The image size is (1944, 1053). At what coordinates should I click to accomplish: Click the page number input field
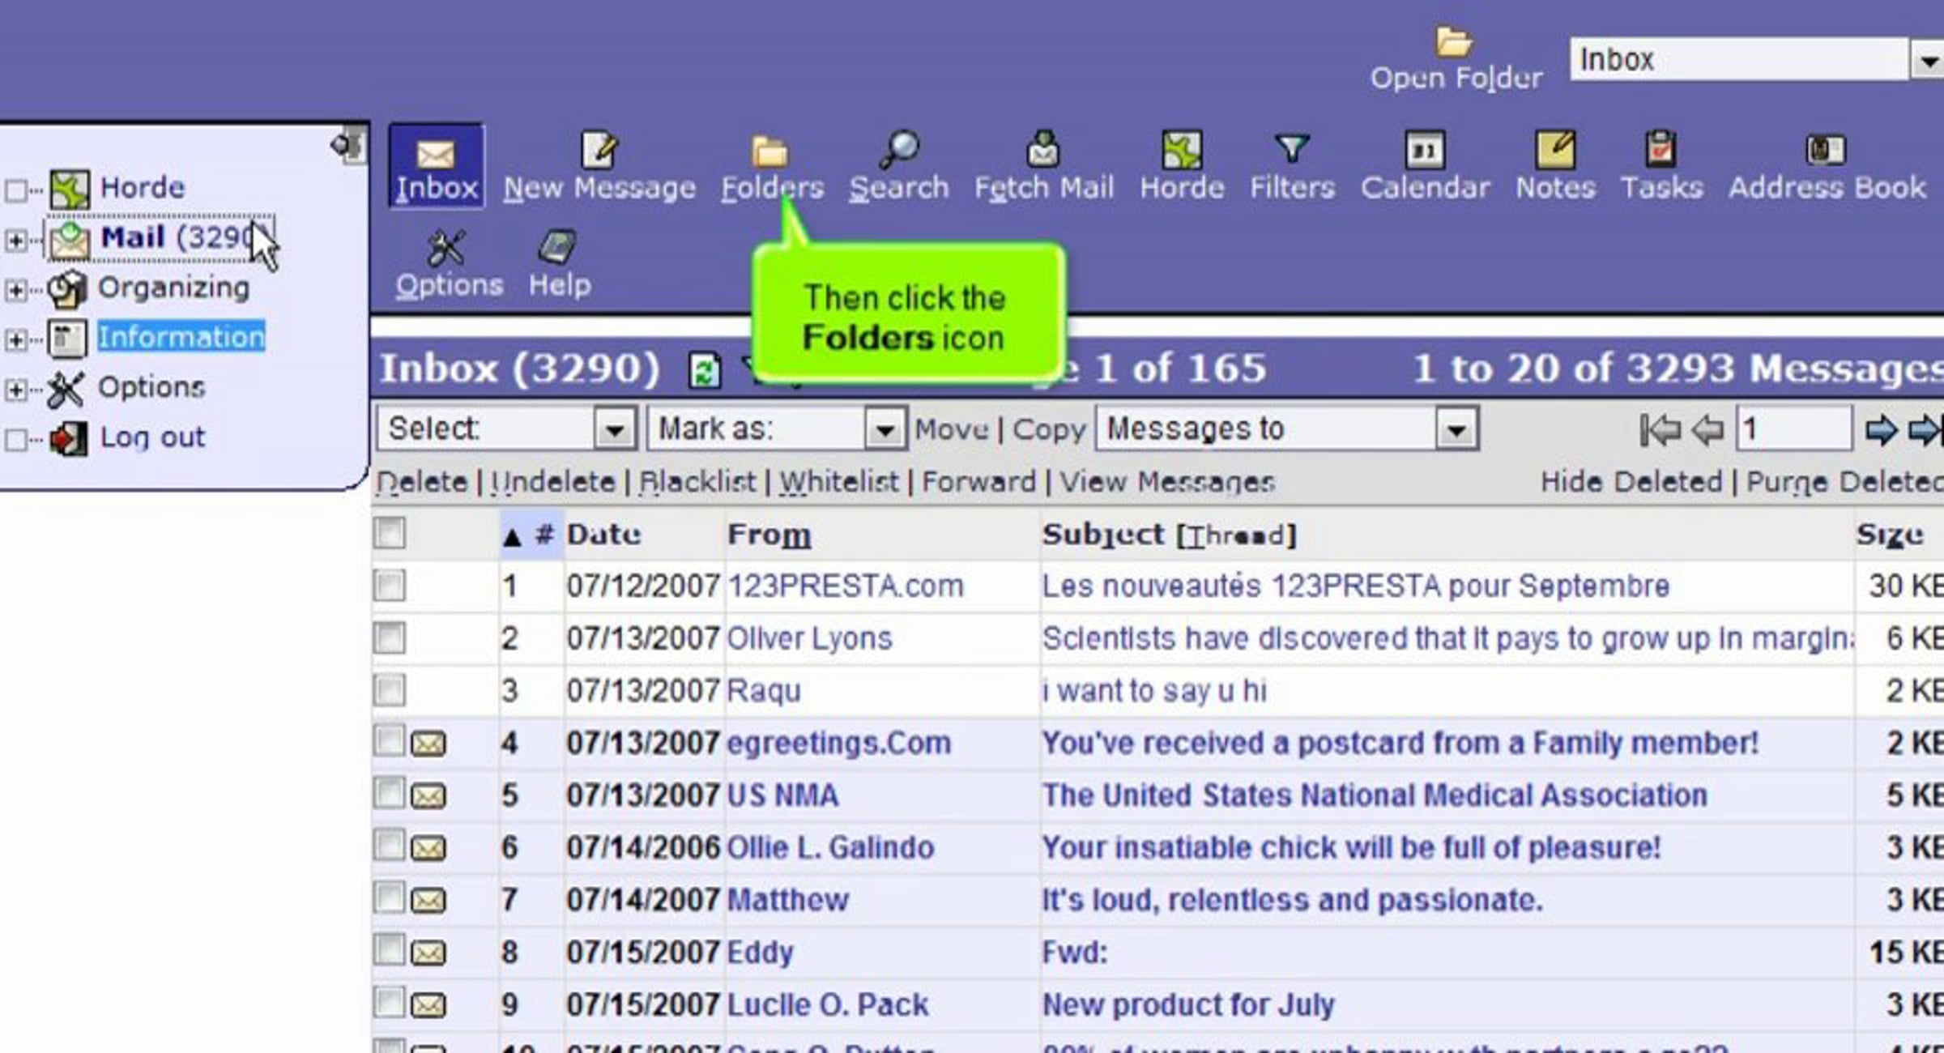(x=1793, y=428)
